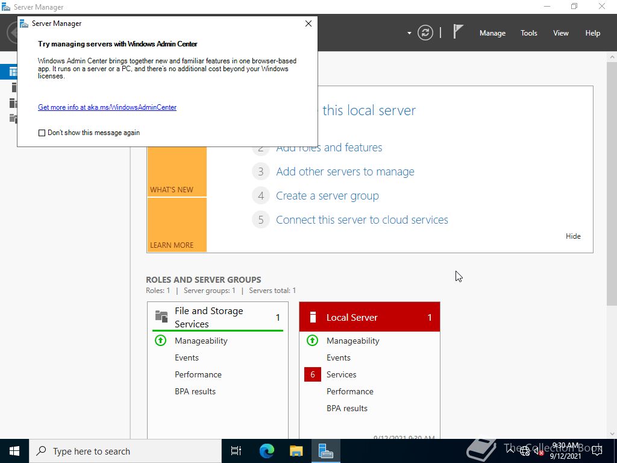Open File Explorer from the taskbar
Viewport: 617px width, 463px height.
tap(296, 451)
